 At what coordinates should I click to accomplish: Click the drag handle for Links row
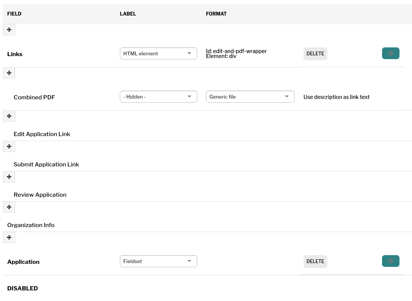click(9, 30)
